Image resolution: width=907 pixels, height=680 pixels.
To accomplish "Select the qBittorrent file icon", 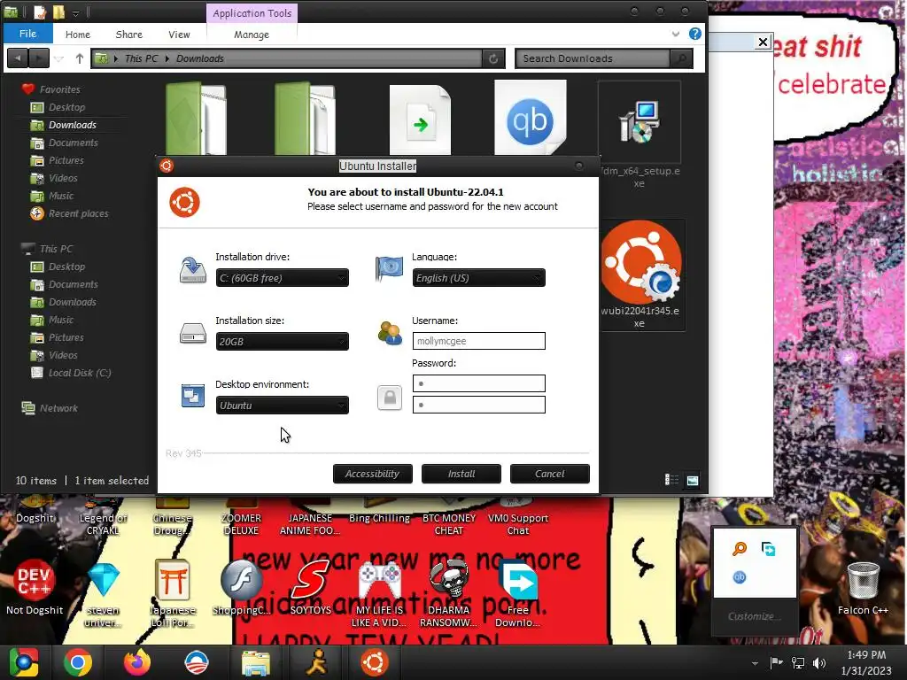I will pyautogui.click(x=530, y=118).
